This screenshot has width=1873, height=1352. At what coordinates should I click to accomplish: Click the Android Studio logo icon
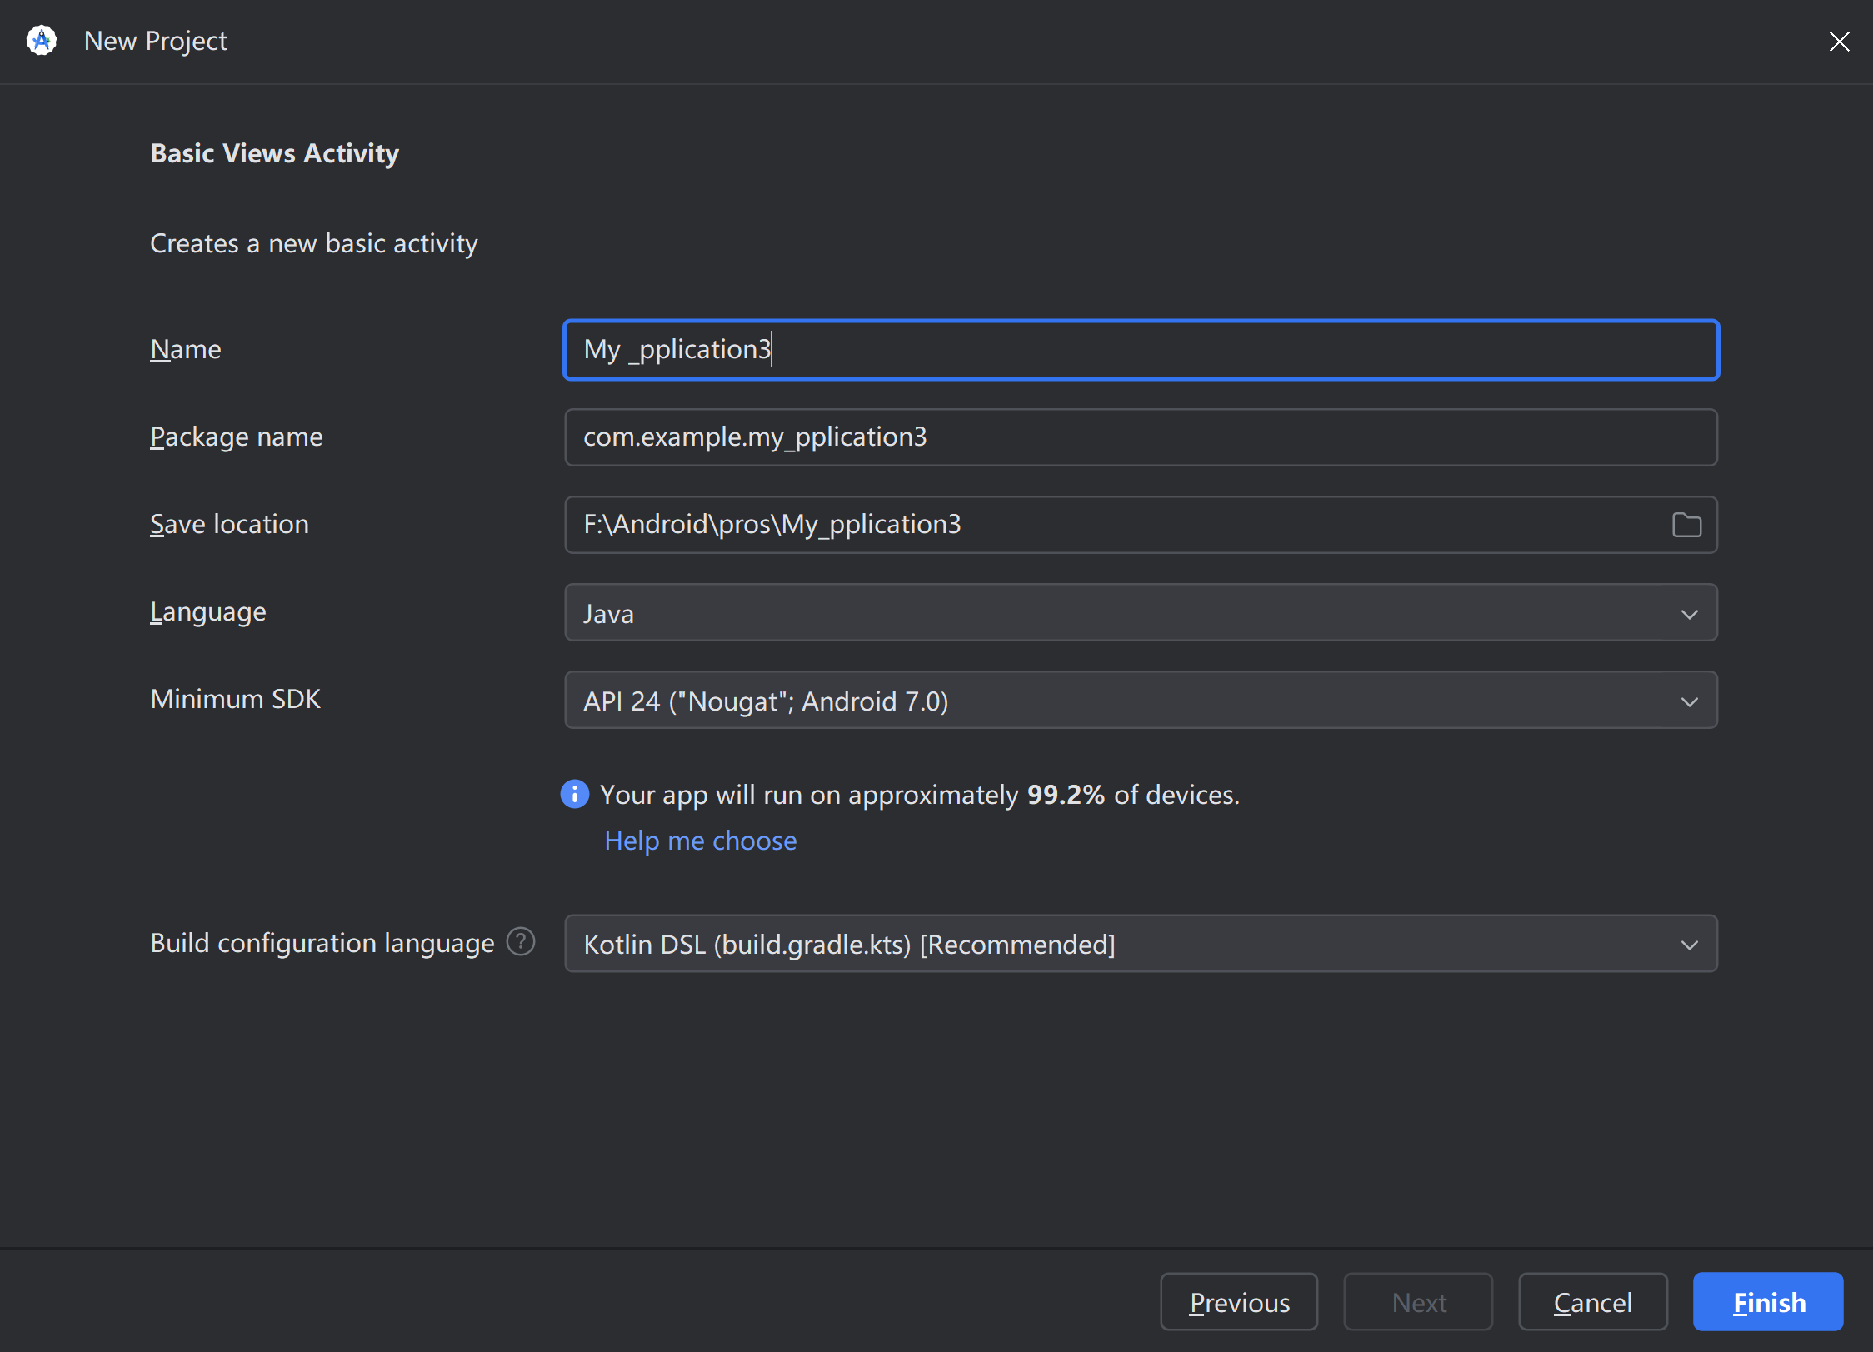click(x=42, y=40)
